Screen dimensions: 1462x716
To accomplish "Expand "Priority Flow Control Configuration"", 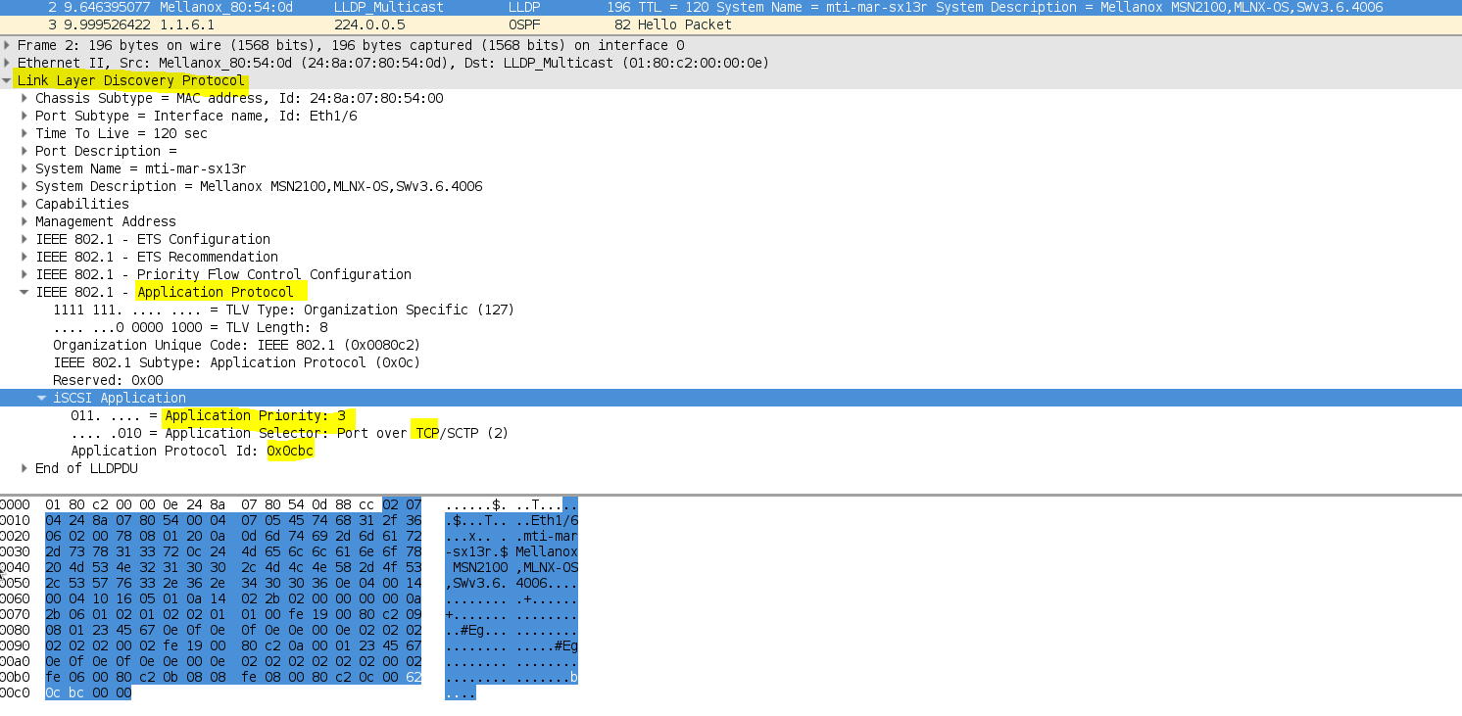I will coord(24,274).
